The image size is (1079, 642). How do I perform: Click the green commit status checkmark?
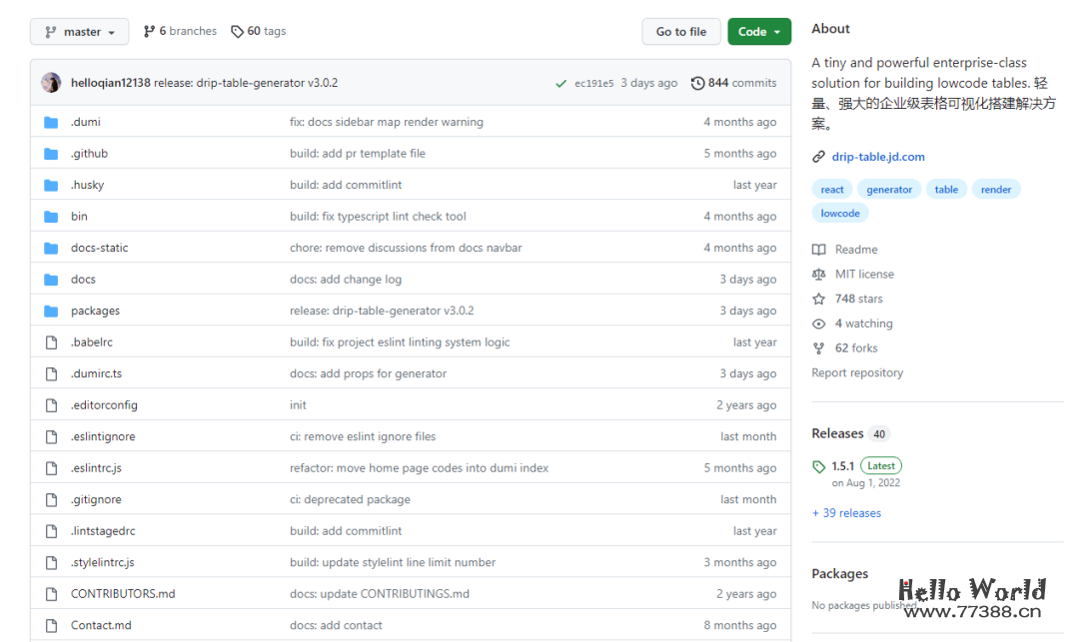coord(561,84)
